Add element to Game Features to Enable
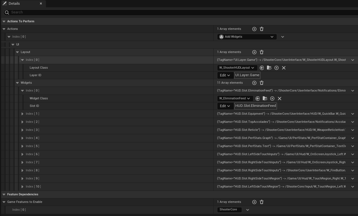This screenshot has height=216, width=358. click(254, 202)
